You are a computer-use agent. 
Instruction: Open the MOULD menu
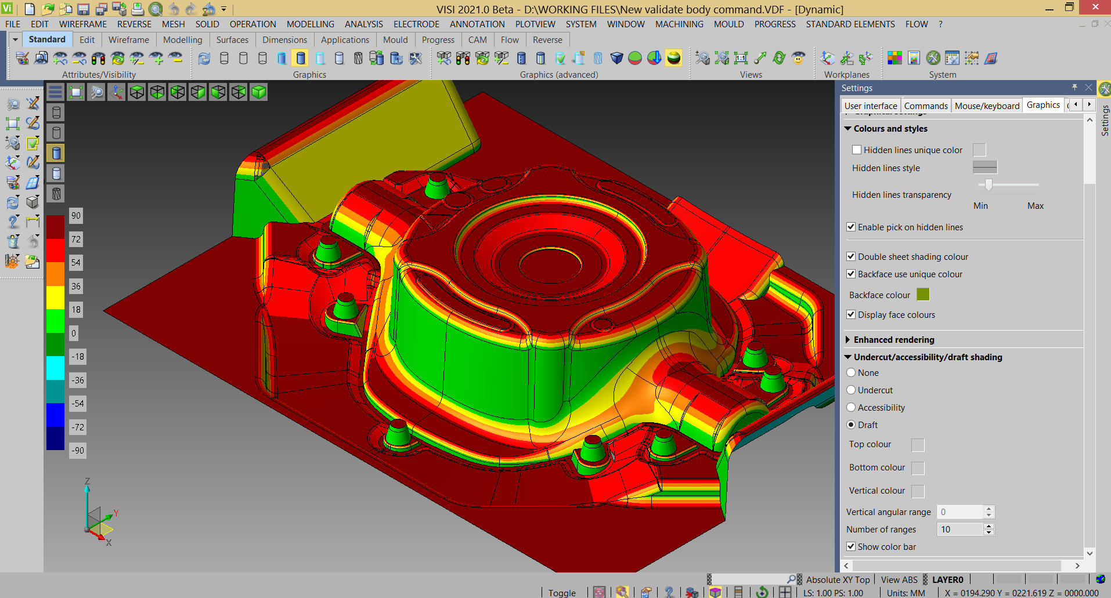click(728, 24)
